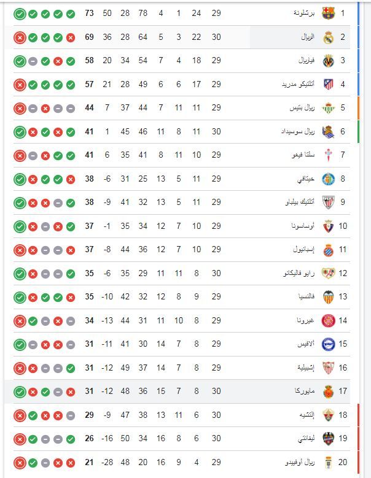Screen dimensions: 371x478
Task: Open the إلتشيه team name link
Action: pos(305,415)
